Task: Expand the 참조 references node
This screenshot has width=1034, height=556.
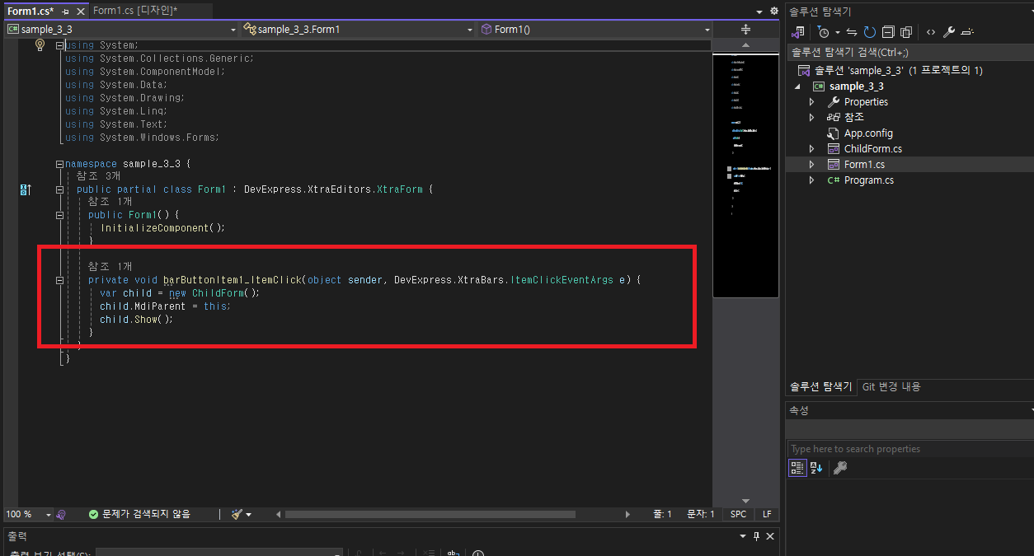Action: [x=811, y=118]
